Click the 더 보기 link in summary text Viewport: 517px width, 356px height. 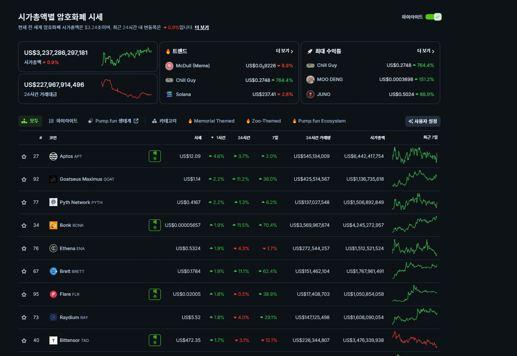202,27
